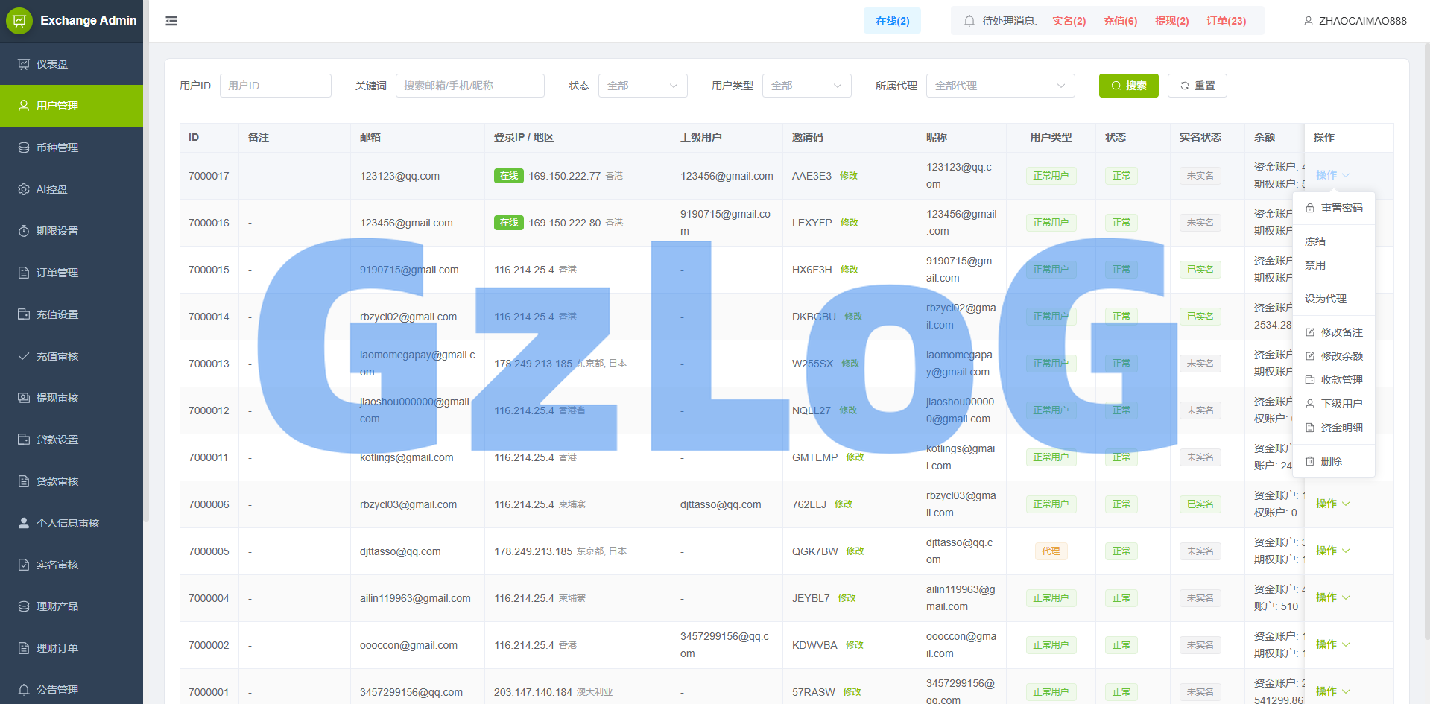Click 修改 next to invite code AAE3E3
Screen dimensions: 1430x704
[848, 176]
